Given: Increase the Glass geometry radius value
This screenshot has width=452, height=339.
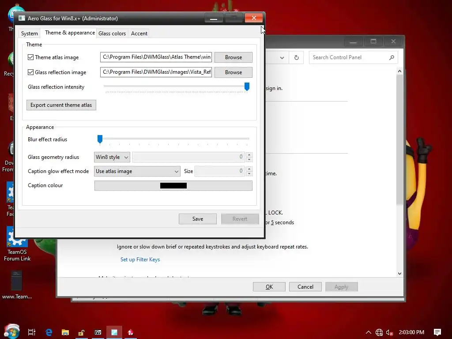Looking at the screenshot, I should click(x=249, y=154).
